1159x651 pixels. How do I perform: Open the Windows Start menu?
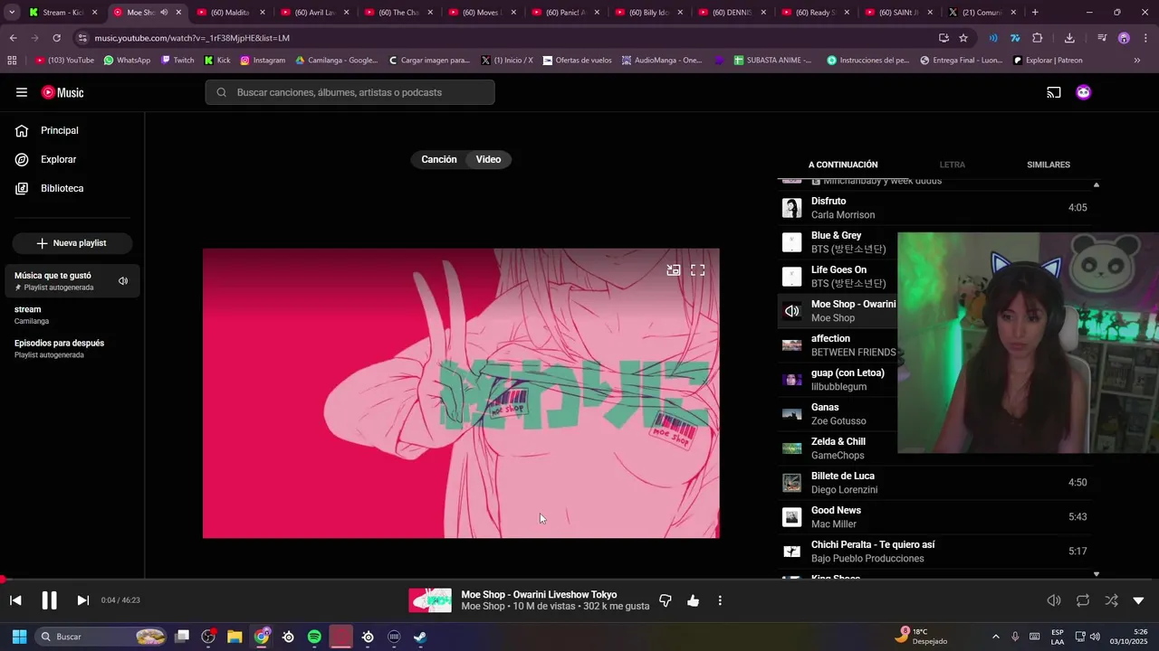pyautogui.click(x=19, y=637)
